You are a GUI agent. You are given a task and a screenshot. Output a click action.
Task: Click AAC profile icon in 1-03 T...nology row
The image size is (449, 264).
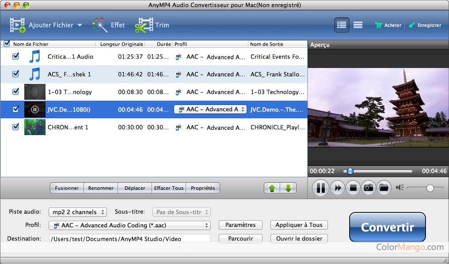click(179, 92)
